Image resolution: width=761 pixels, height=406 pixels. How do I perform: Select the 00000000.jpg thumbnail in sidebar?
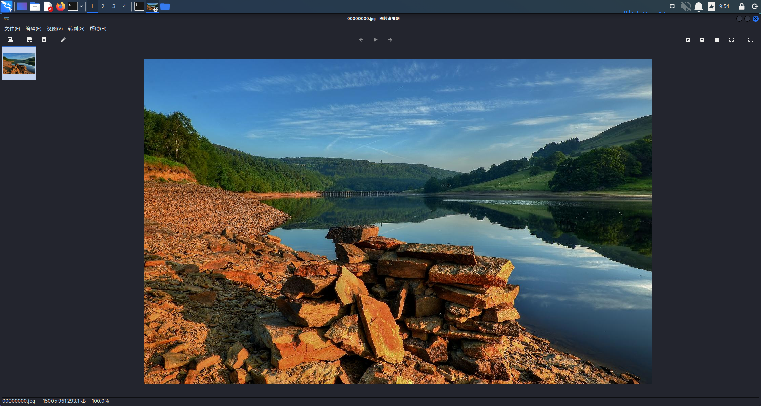click(x=19, y=63)
